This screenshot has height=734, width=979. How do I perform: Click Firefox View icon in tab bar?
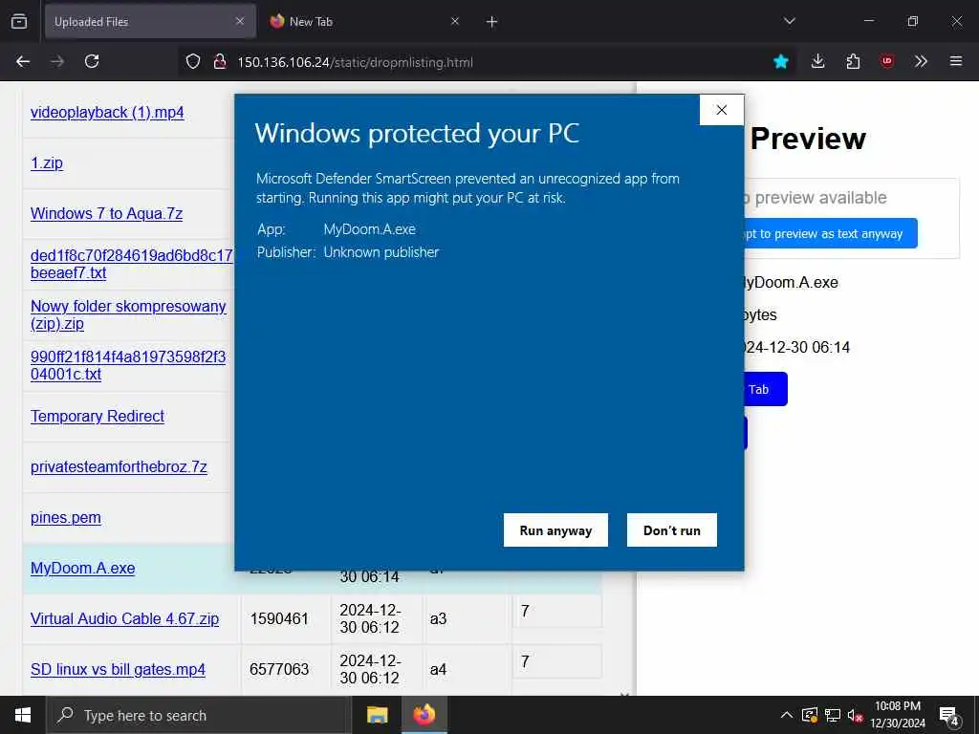coord(19,21)
